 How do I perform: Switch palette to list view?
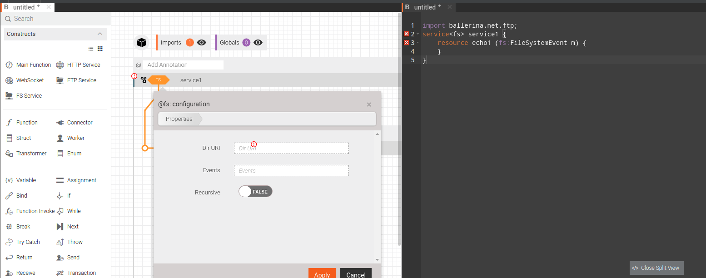pyautogui.click(x=91, y=49)
